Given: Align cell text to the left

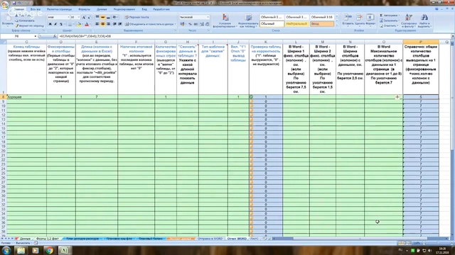Looking at the screenshot, I should 97,24.
